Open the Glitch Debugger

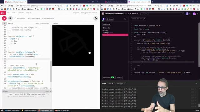click(x=121, y=84)
